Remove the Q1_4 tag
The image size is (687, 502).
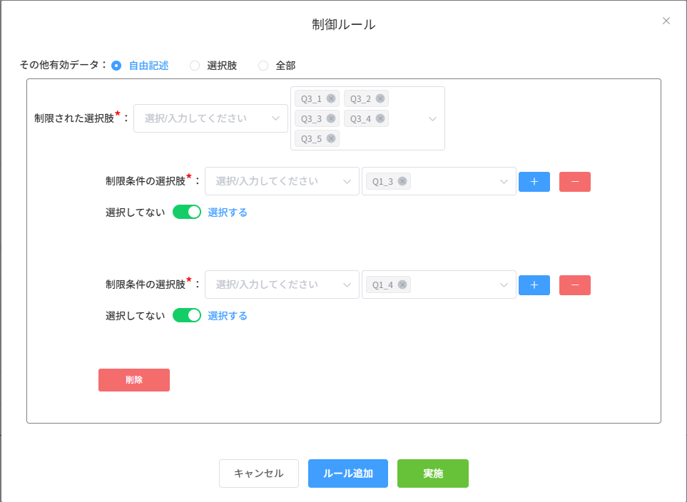402,285
